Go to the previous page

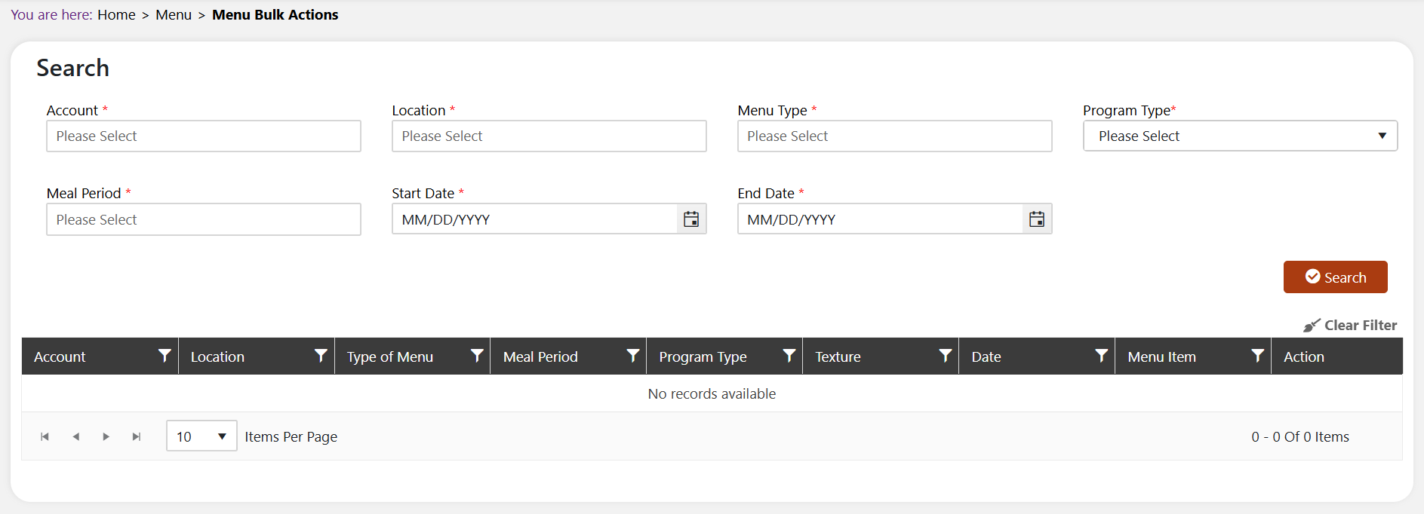pos(75,436)
